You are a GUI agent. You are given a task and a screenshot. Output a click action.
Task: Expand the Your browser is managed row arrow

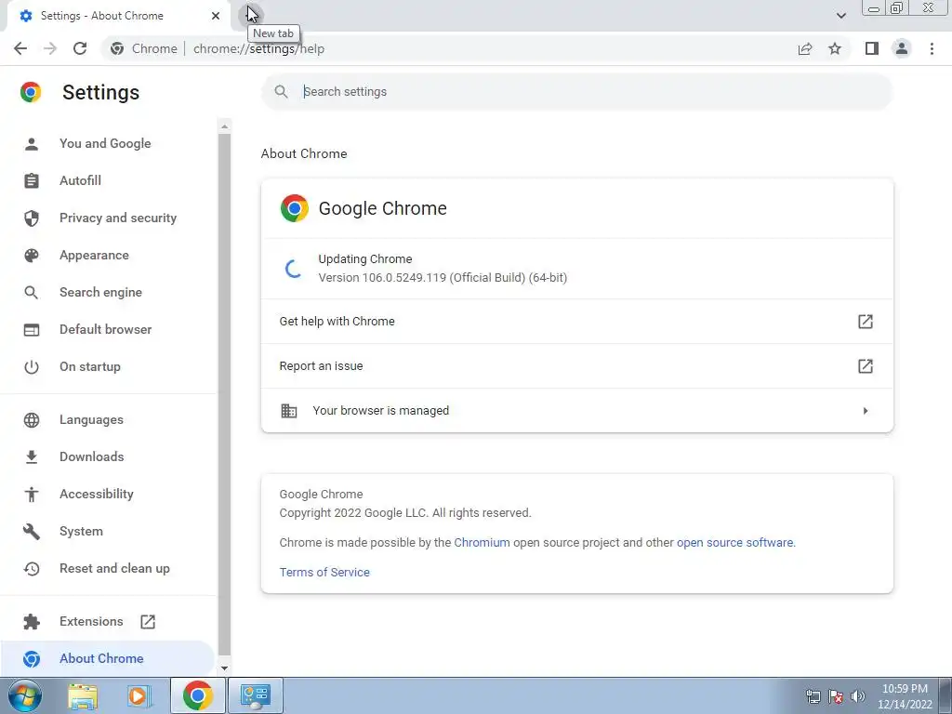(x=866, y=411)
